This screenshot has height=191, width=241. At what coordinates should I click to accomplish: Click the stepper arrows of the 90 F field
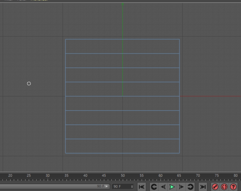click(x=132, y=187)
